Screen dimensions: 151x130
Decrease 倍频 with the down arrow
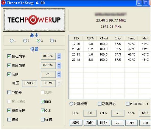pyautogui.click(x=59, y=76)
